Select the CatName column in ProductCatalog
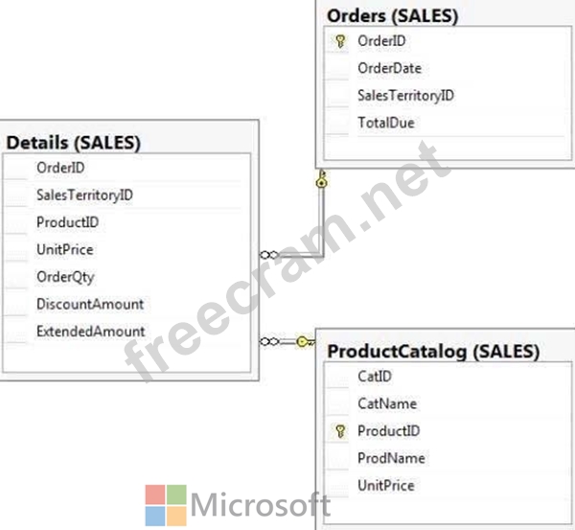 (x=448, y=403)
